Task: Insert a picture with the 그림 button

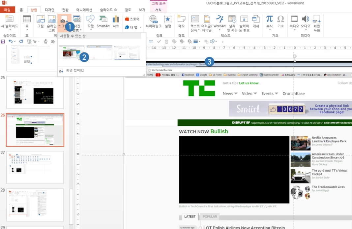Action: pyautogui.click(x=41, y=21)
